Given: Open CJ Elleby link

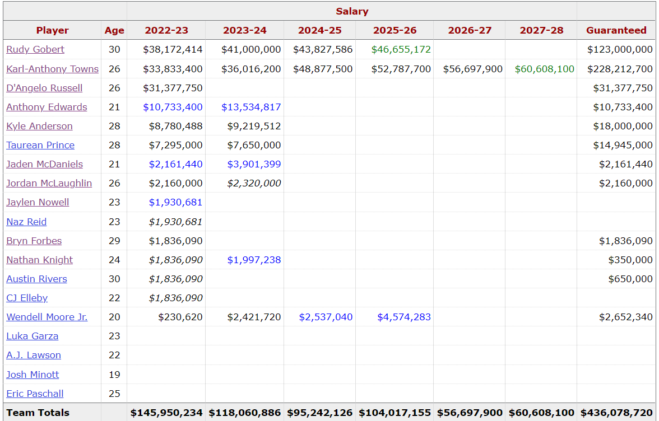Looking at the screenshot, I should coord(27,298).
